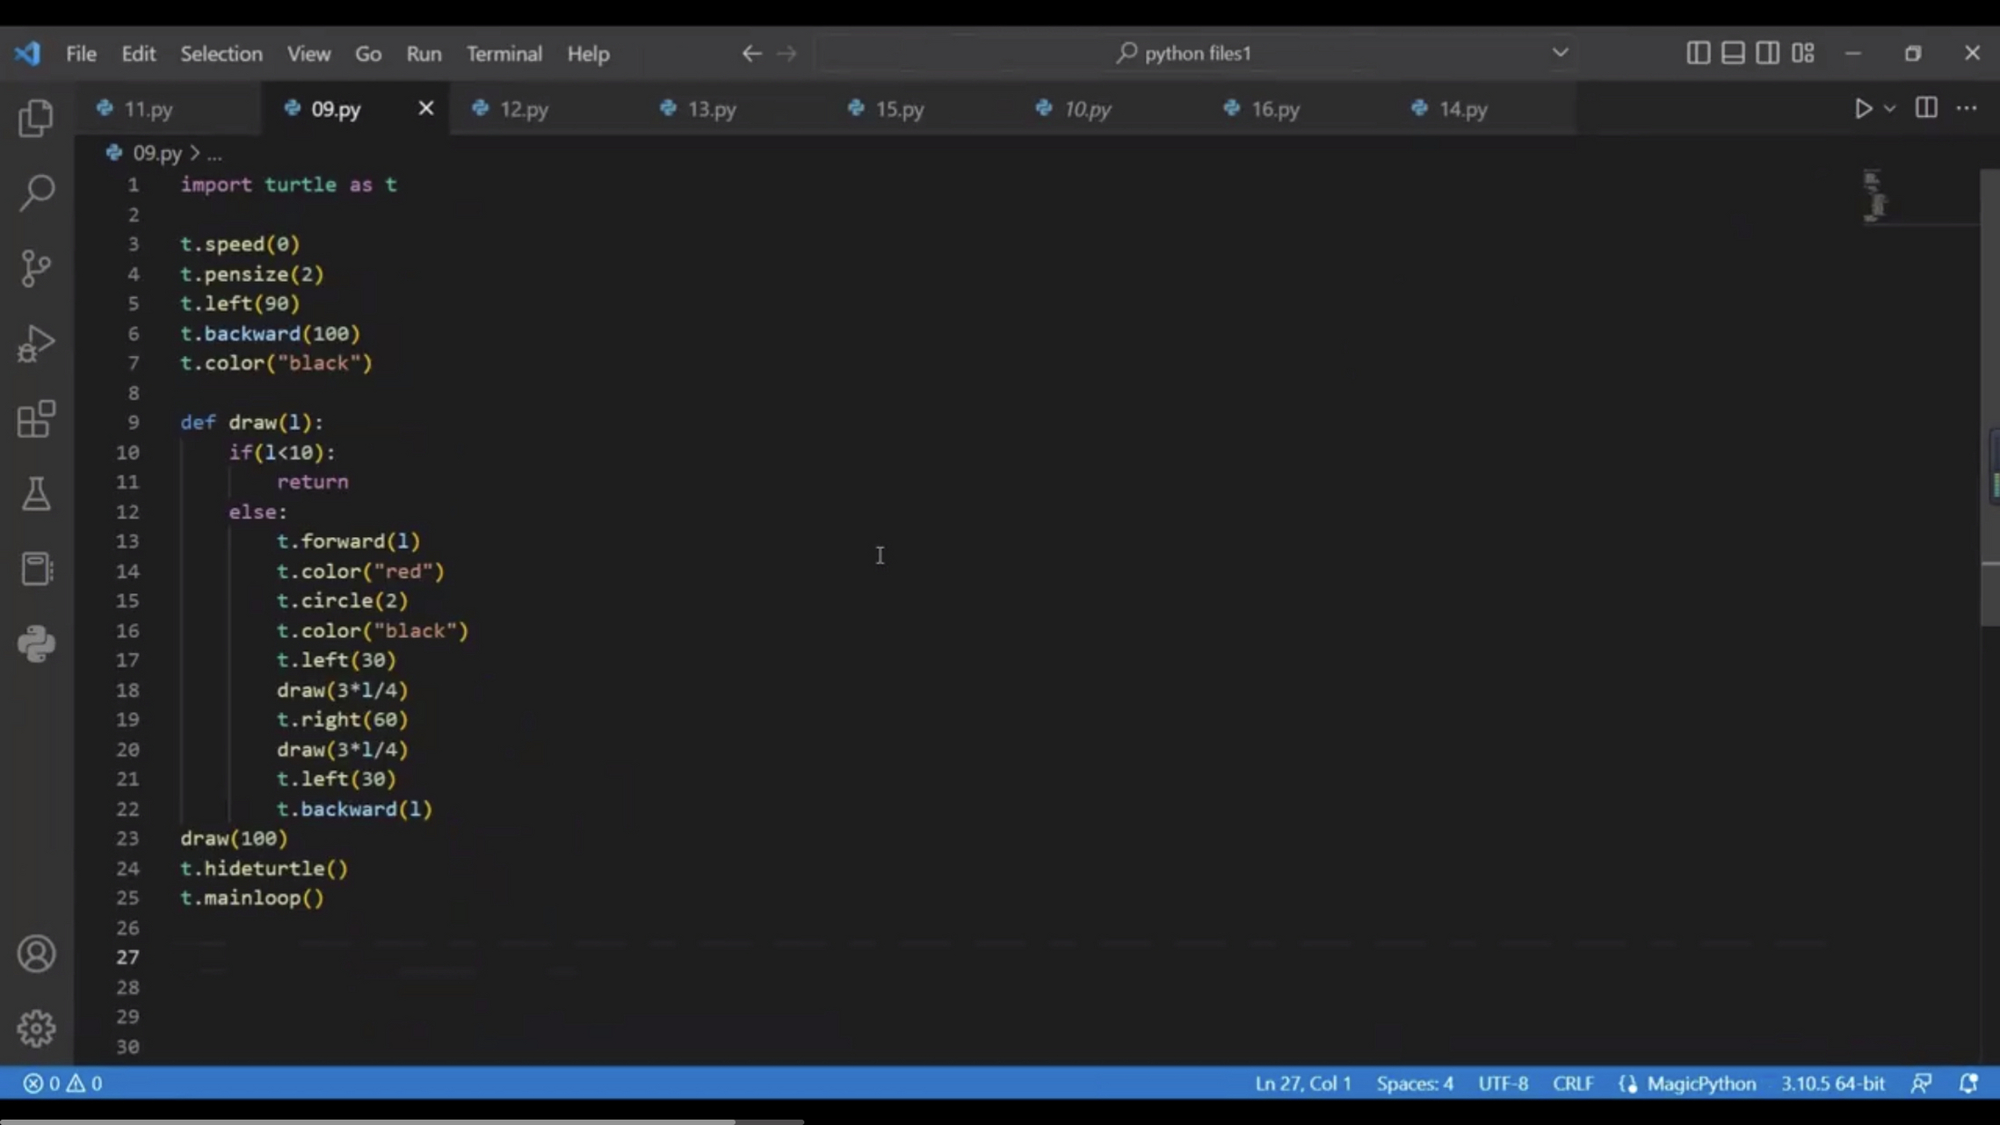This screenshot has height=1125, width=2000.
Task: Open the View menu
Action: pyautogui.click(x=308, y=54)
